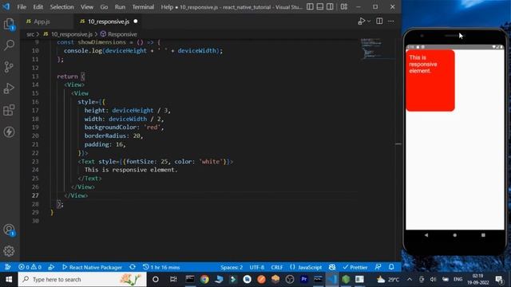
Task: Show hidden system tray icons
Action: 410,279
